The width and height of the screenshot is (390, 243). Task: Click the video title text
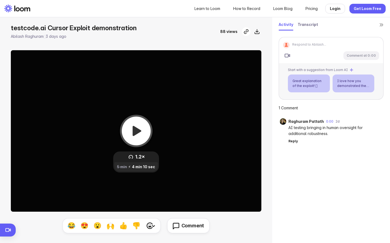pos(74,28)
